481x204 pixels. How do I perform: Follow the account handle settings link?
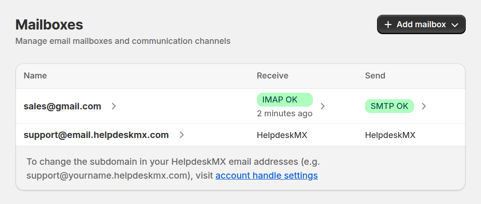click(x=266, y=175)
